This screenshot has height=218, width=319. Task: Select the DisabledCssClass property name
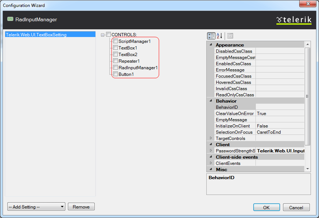click(x=234, y=51)
